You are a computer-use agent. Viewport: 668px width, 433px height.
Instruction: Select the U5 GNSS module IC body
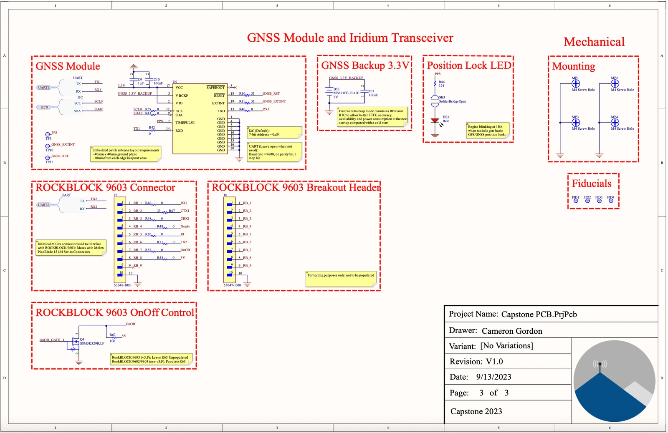pos(200,118)
